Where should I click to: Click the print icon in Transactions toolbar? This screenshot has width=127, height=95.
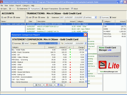coord(48,17)
